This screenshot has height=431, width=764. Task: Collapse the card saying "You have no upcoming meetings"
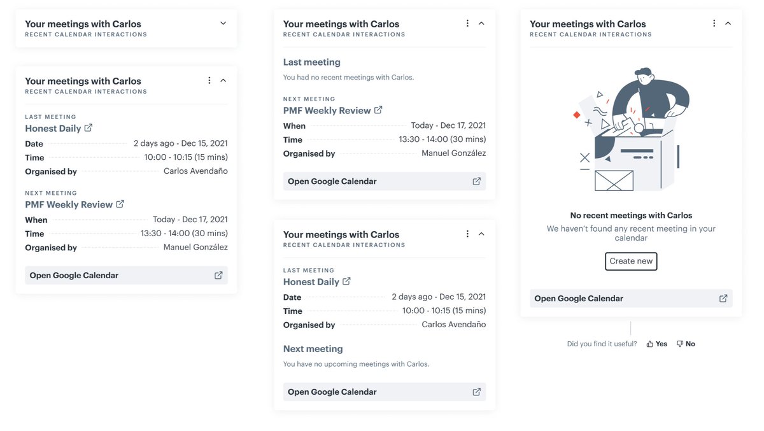coord(481,234)
